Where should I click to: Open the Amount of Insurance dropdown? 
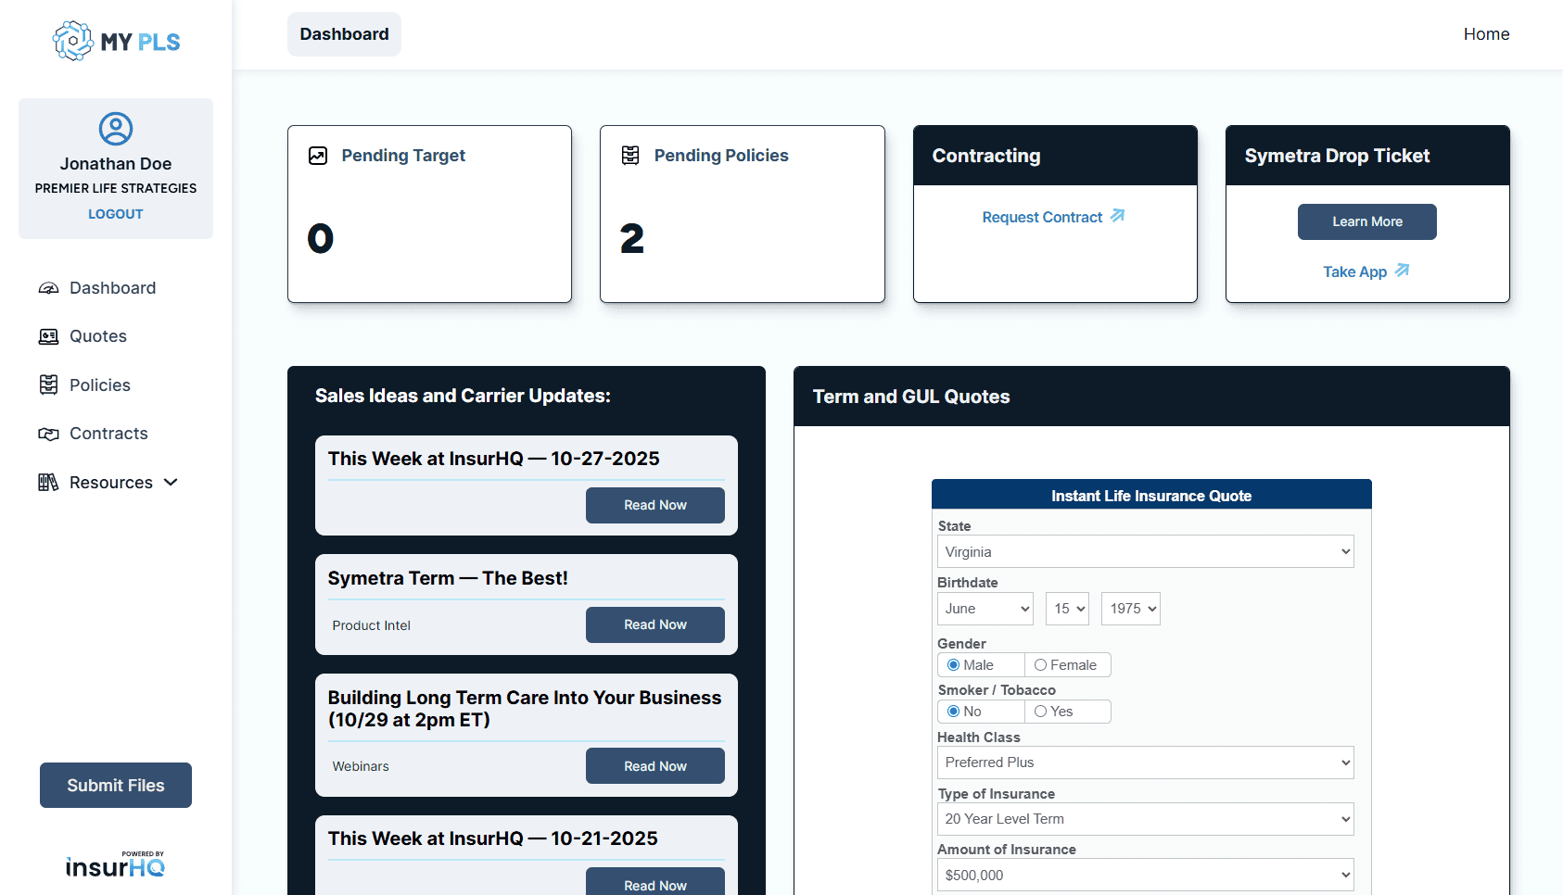[1145, 875]
